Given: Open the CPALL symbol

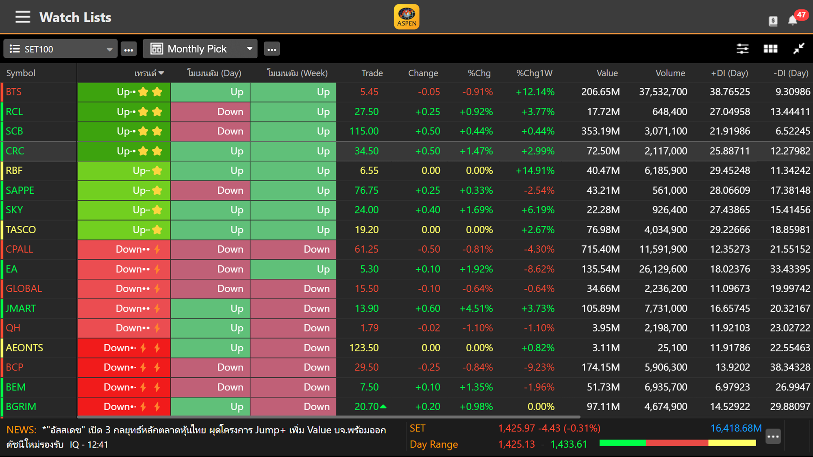Looking at the screenshot, I should tap(20, 249).
